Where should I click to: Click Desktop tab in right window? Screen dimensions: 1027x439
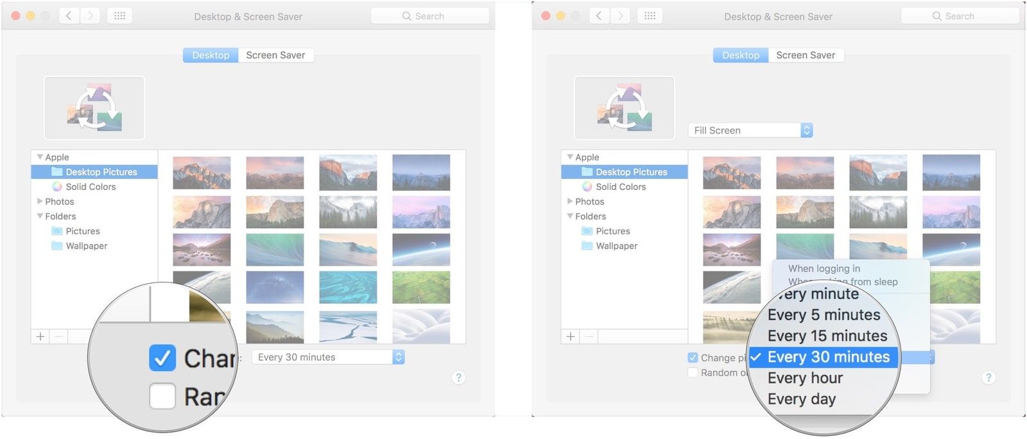[x=740, y=55]
